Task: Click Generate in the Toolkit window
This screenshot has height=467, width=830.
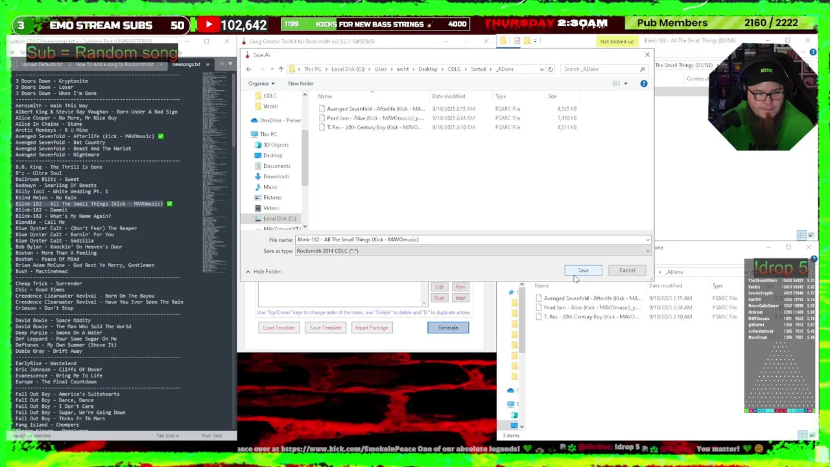Action: [x=448, y=328]
